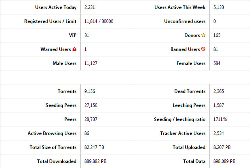Click the VIP count 31

pos(87,35)
